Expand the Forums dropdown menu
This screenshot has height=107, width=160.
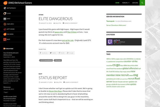click(x=126, y=3)
